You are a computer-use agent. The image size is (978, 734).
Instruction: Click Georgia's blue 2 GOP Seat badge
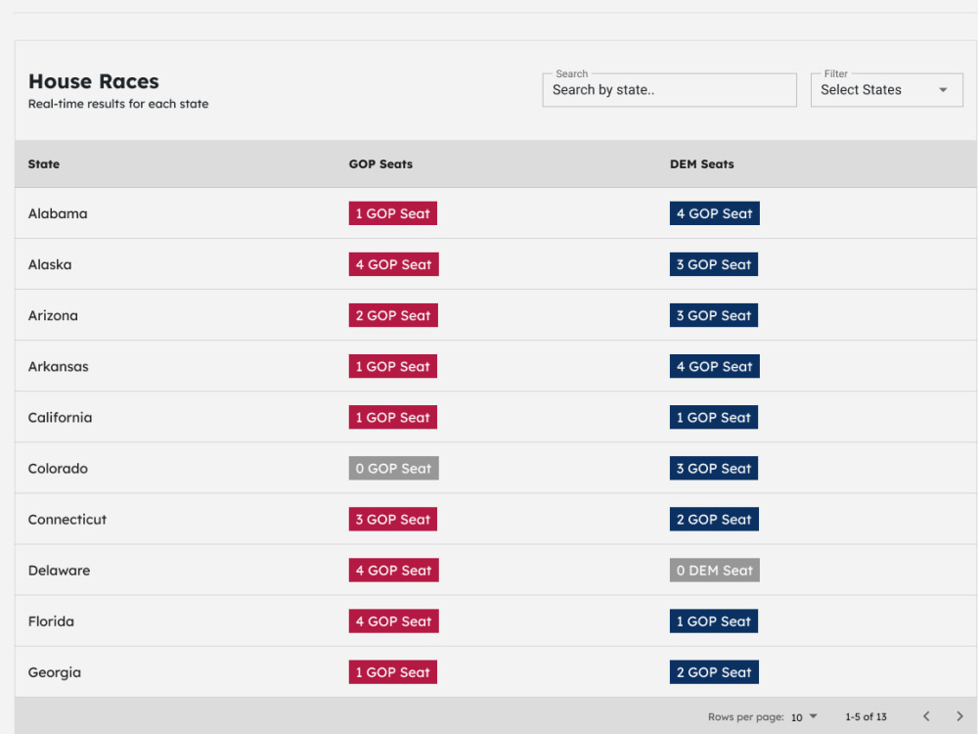[714, 673]
